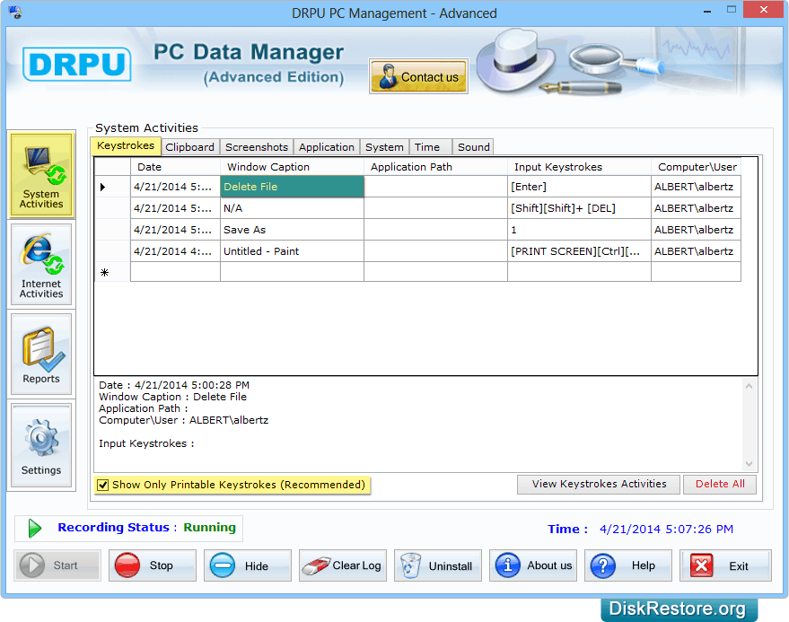
Task: Open the System Activities sidebar panel
Action: point(41,175)
